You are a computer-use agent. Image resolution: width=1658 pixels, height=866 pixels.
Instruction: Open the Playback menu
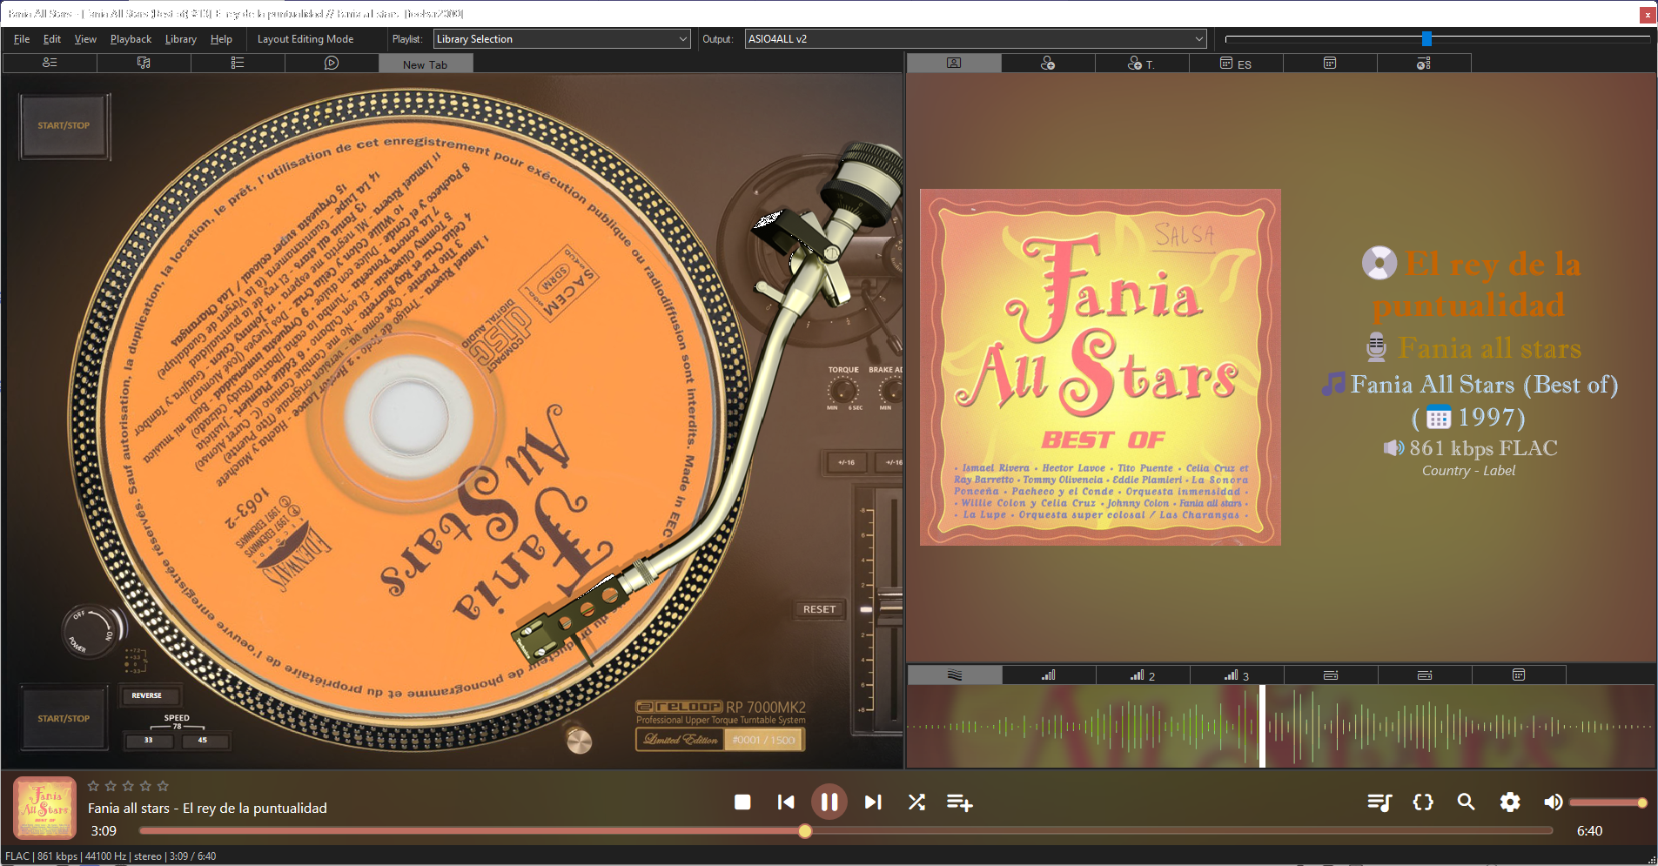click(131, 39)
